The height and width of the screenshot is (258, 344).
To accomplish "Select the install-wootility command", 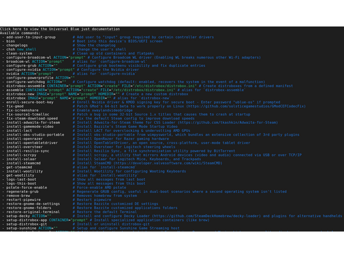I will (x=24, y=171).
